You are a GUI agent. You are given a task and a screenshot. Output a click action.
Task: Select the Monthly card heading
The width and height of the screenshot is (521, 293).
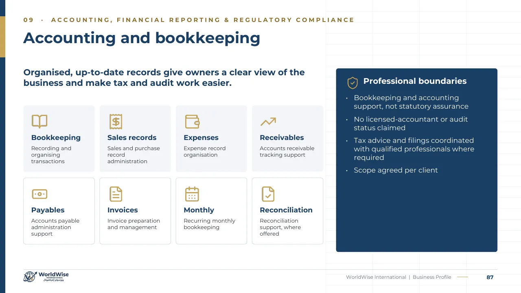[199, 210]
